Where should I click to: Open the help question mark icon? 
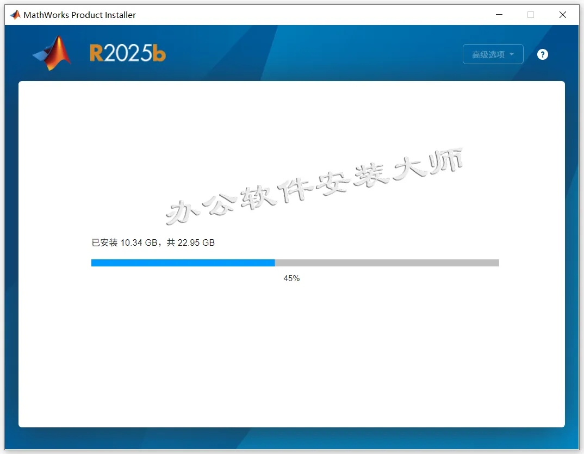coord(542,54)
